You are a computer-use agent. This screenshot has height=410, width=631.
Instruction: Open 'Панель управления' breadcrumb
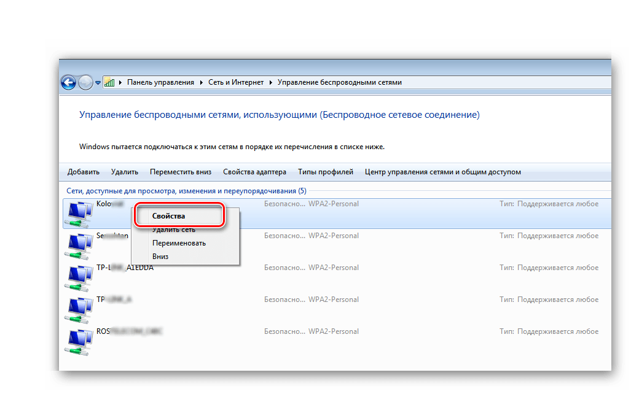(x=160, y=82)
